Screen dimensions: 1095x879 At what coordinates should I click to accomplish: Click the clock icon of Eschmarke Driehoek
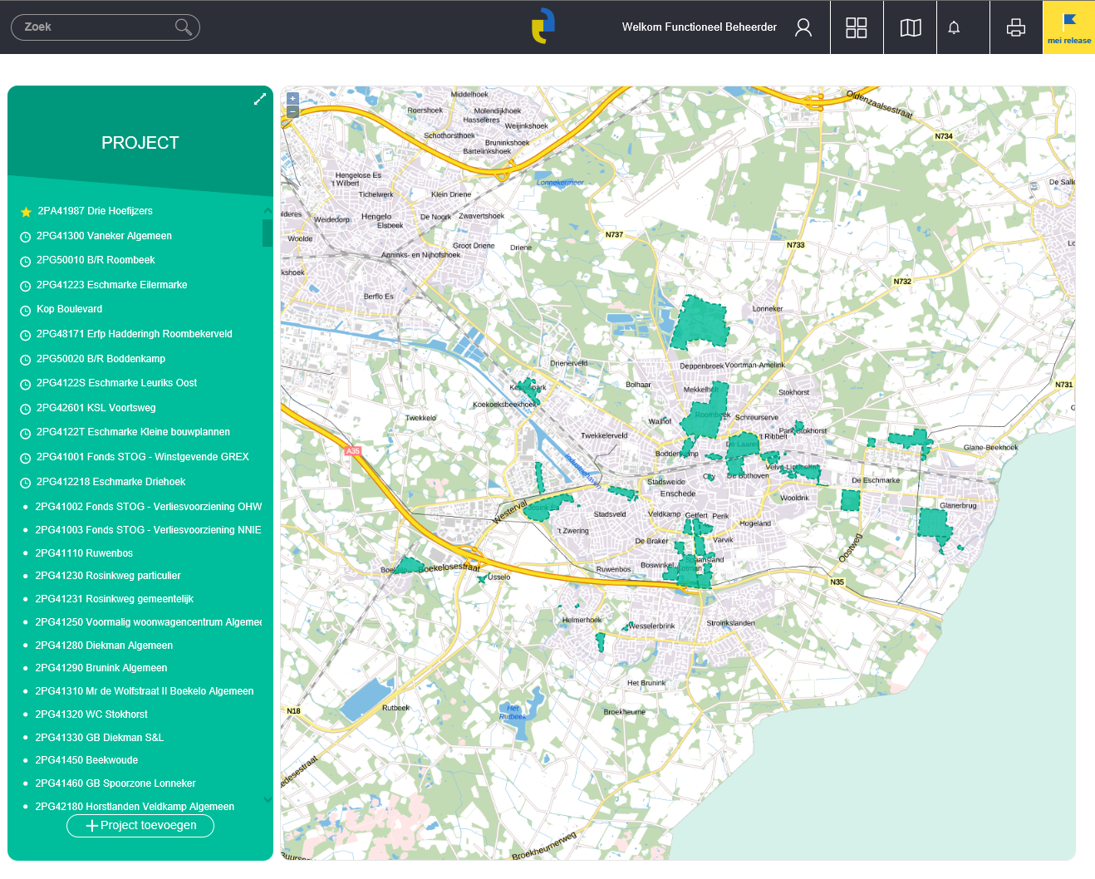coord(26,483)
